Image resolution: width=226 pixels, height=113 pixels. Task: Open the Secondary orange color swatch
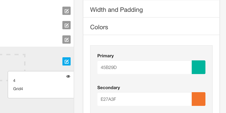click(198, 99)
